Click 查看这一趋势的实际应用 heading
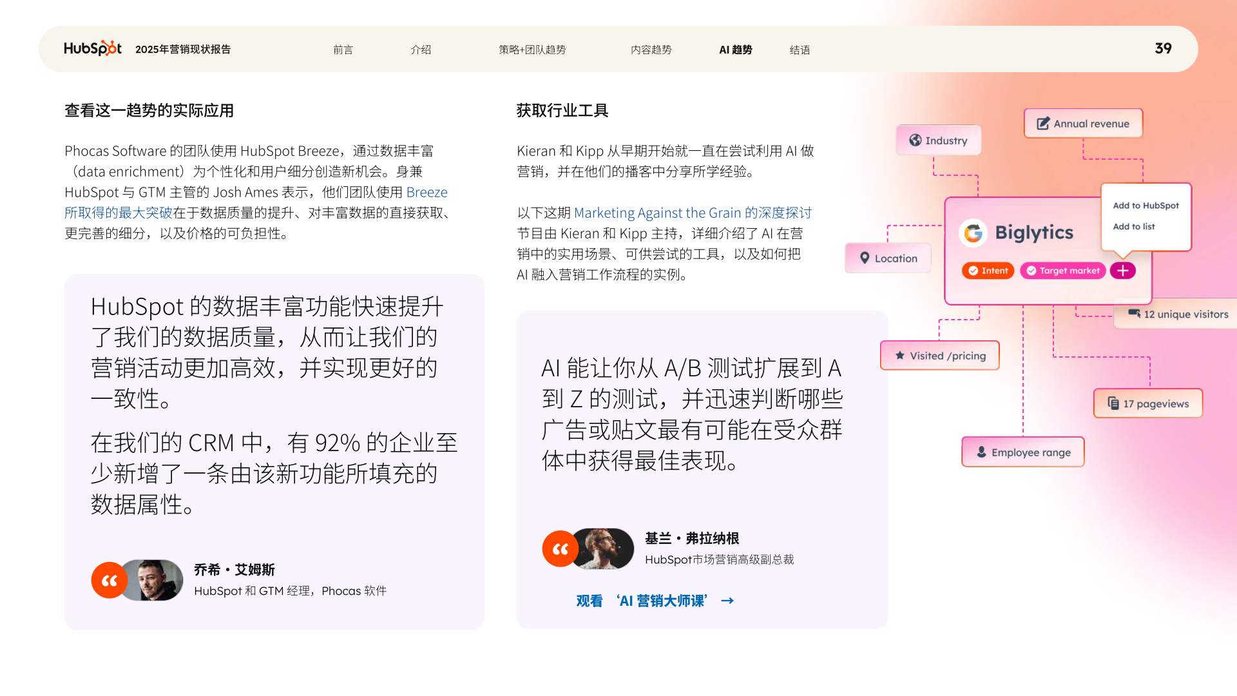 pos(149,110)
